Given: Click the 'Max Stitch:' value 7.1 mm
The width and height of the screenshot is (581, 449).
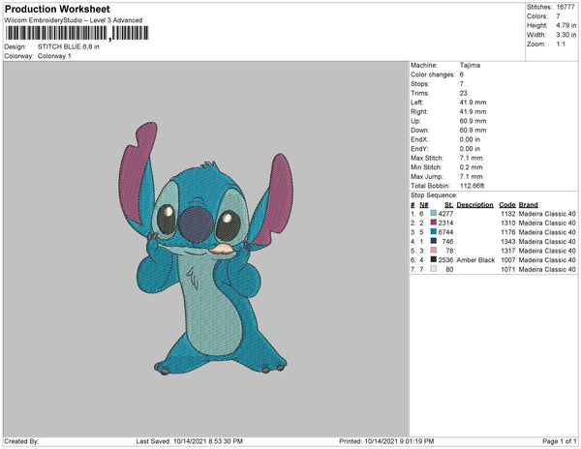Looking at the screenshot, I should (471, 158).
